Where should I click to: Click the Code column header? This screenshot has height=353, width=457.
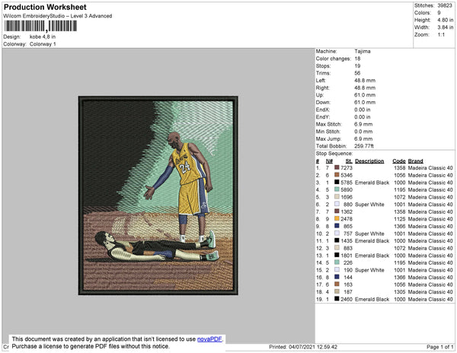click(x=399, y=161)
